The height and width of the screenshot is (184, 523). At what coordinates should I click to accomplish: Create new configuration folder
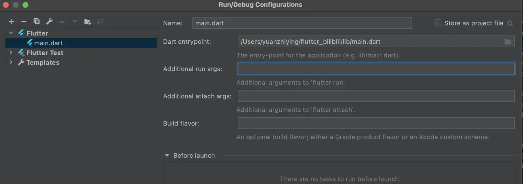pos(88,22)
